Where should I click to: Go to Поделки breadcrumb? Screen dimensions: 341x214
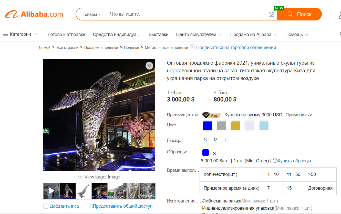[131, 48]
